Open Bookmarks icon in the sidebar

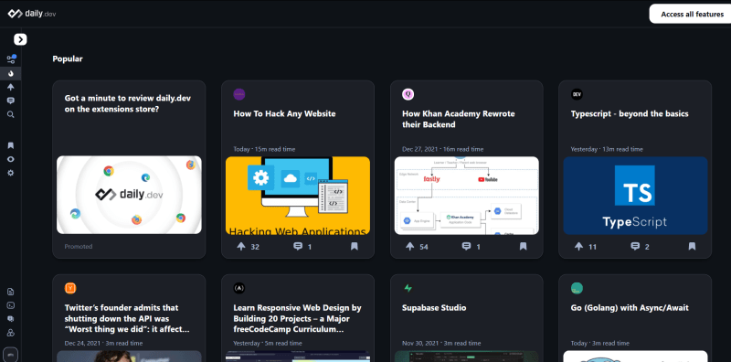pos(11,145)
